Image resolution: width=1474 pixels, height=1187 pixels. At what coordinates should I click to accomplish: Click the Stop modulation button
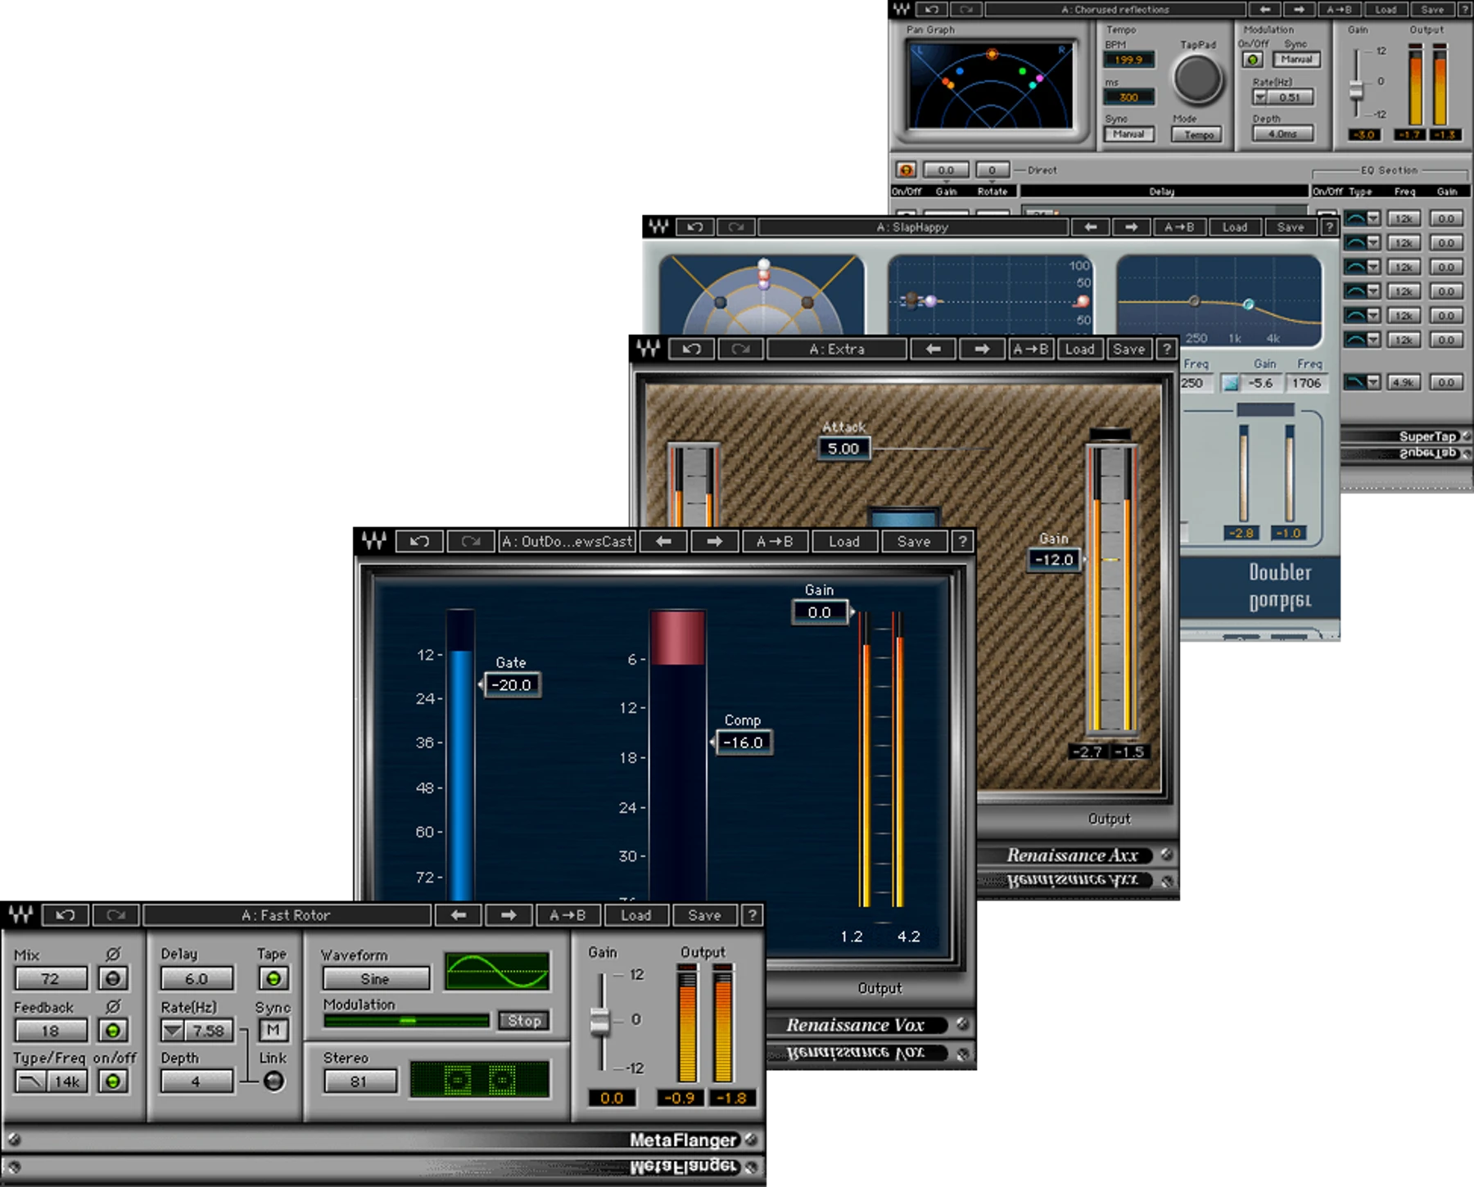click(524, 1021)
